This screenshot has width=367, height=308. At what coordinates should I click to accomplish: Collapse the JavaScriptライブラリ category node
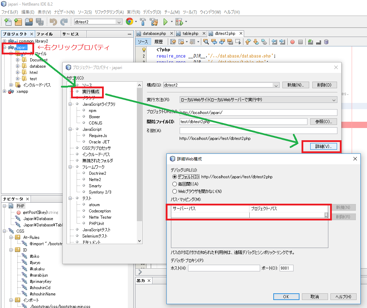tap(70, 104)
